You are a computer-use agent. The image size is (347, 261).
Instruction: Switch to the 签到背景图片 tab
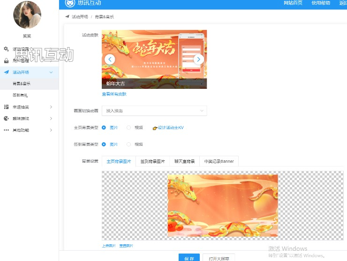tap(153, 161)
